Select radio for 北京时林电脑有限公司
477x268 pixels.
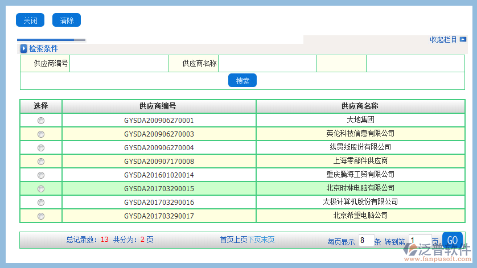pyautogui.click(x=41, y=189)
